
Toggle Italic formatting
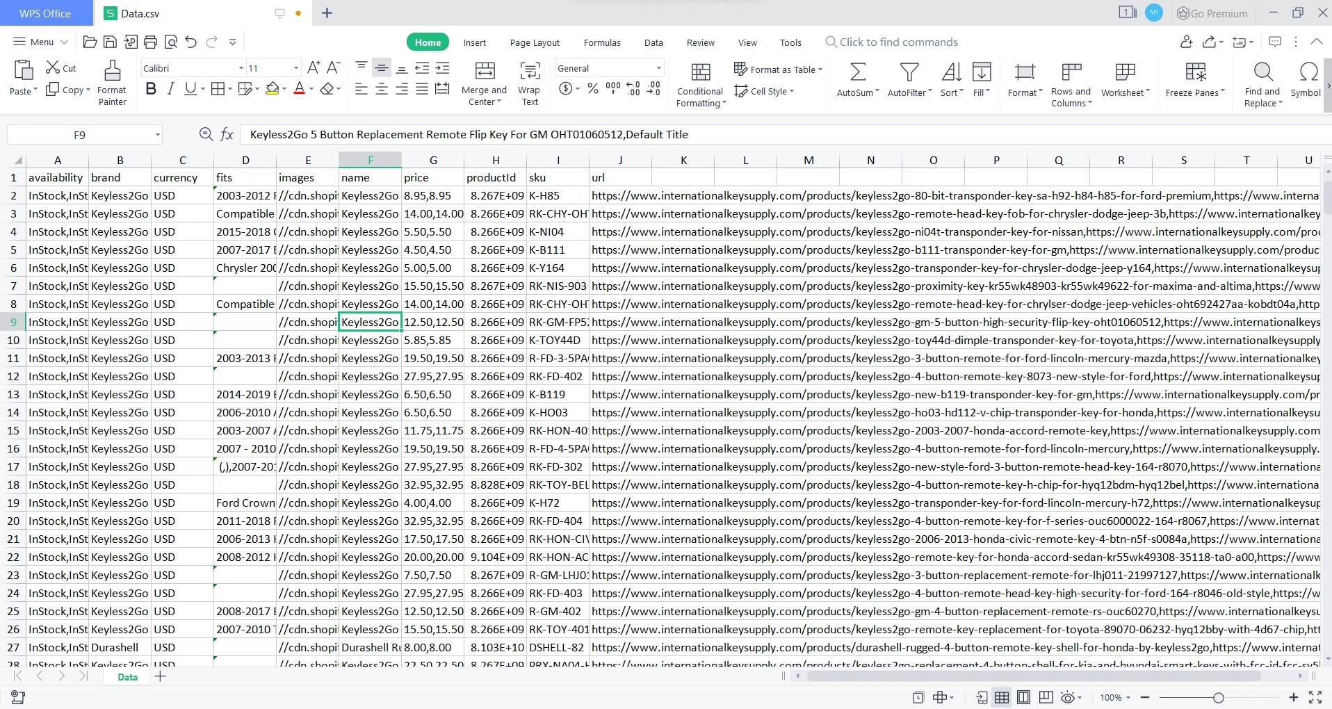170,88
